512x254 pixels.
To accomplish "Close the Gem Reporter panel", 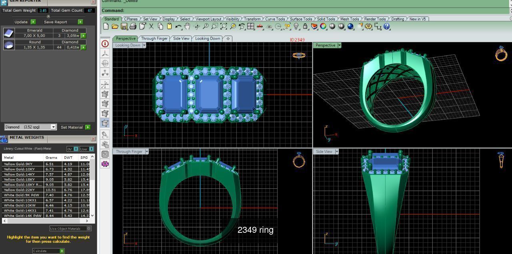I will pos(93,2).
